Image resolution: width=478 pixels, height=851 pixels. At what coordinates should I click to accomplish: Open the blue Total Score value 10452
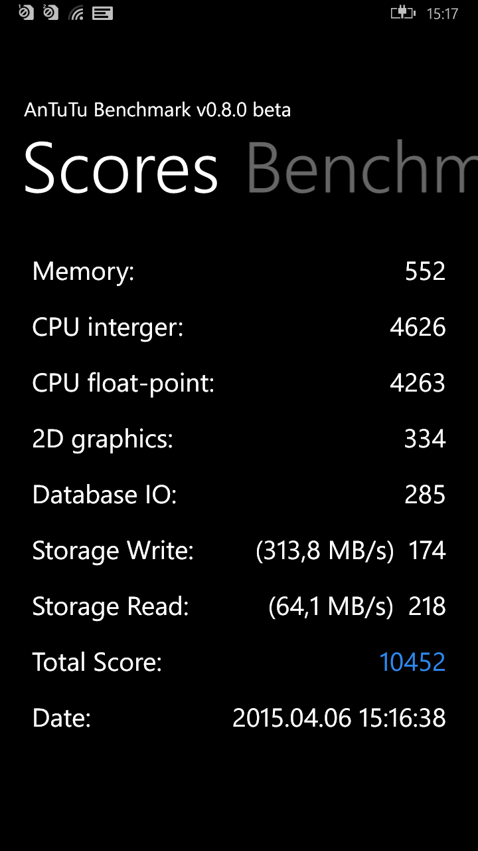click(x=412, y=662)
